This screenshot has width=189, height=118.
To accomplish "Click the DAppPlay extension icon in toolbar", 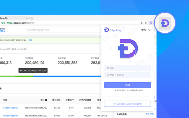I will coord(151,23).
